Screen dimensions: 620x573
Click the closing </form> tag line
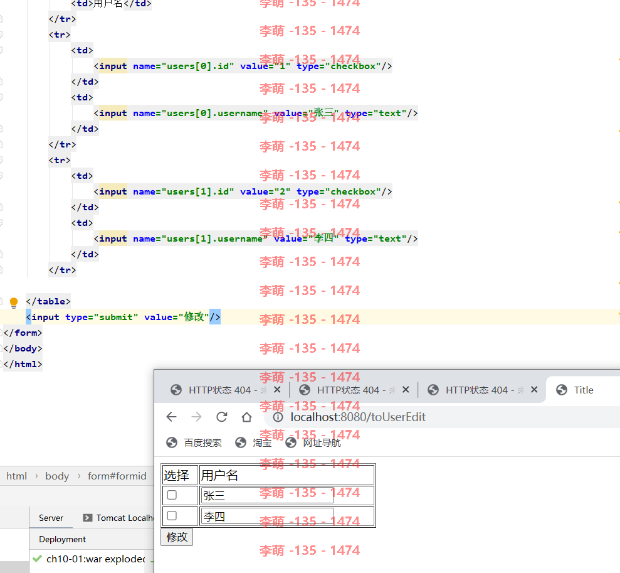pyautogui.click(x=23, y=333)
